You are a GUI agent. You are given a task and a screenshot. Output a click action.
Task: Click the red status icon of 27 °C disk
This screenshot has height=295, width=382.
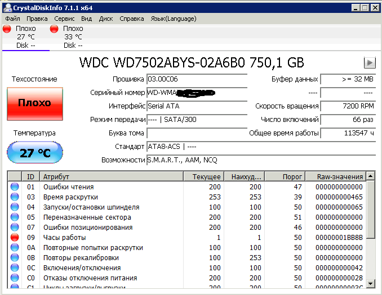point(7,29)
